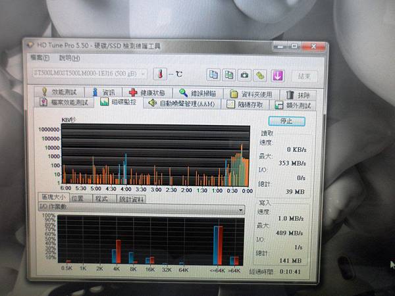Screen dimensions: 395x296
Task: Select the 區塊大小 block size sub-tab
Action: click(x=54, y=197)
